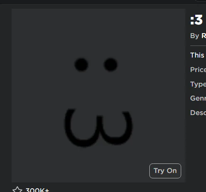The width and height of the screenshot is (206, 192).
Task: Click the right eye dot of the face
Action: pos(110,65)
